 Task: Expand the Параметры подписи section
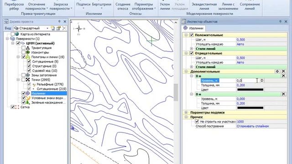pos(186,113)
